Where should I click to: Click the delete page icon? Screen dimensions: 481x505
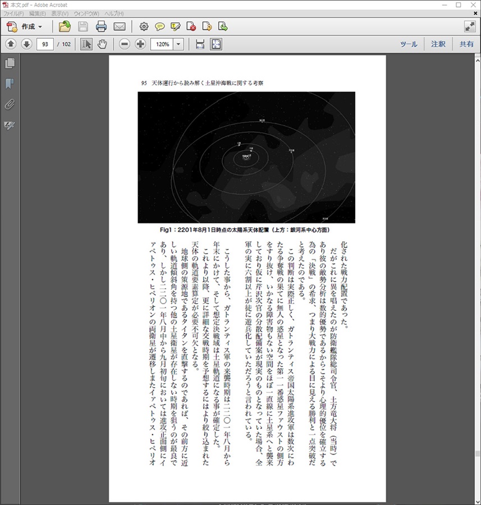[x=191, y=26]
